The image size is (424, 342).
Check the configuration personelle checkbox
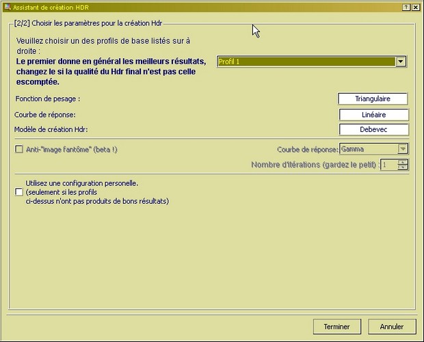(19, 192)
